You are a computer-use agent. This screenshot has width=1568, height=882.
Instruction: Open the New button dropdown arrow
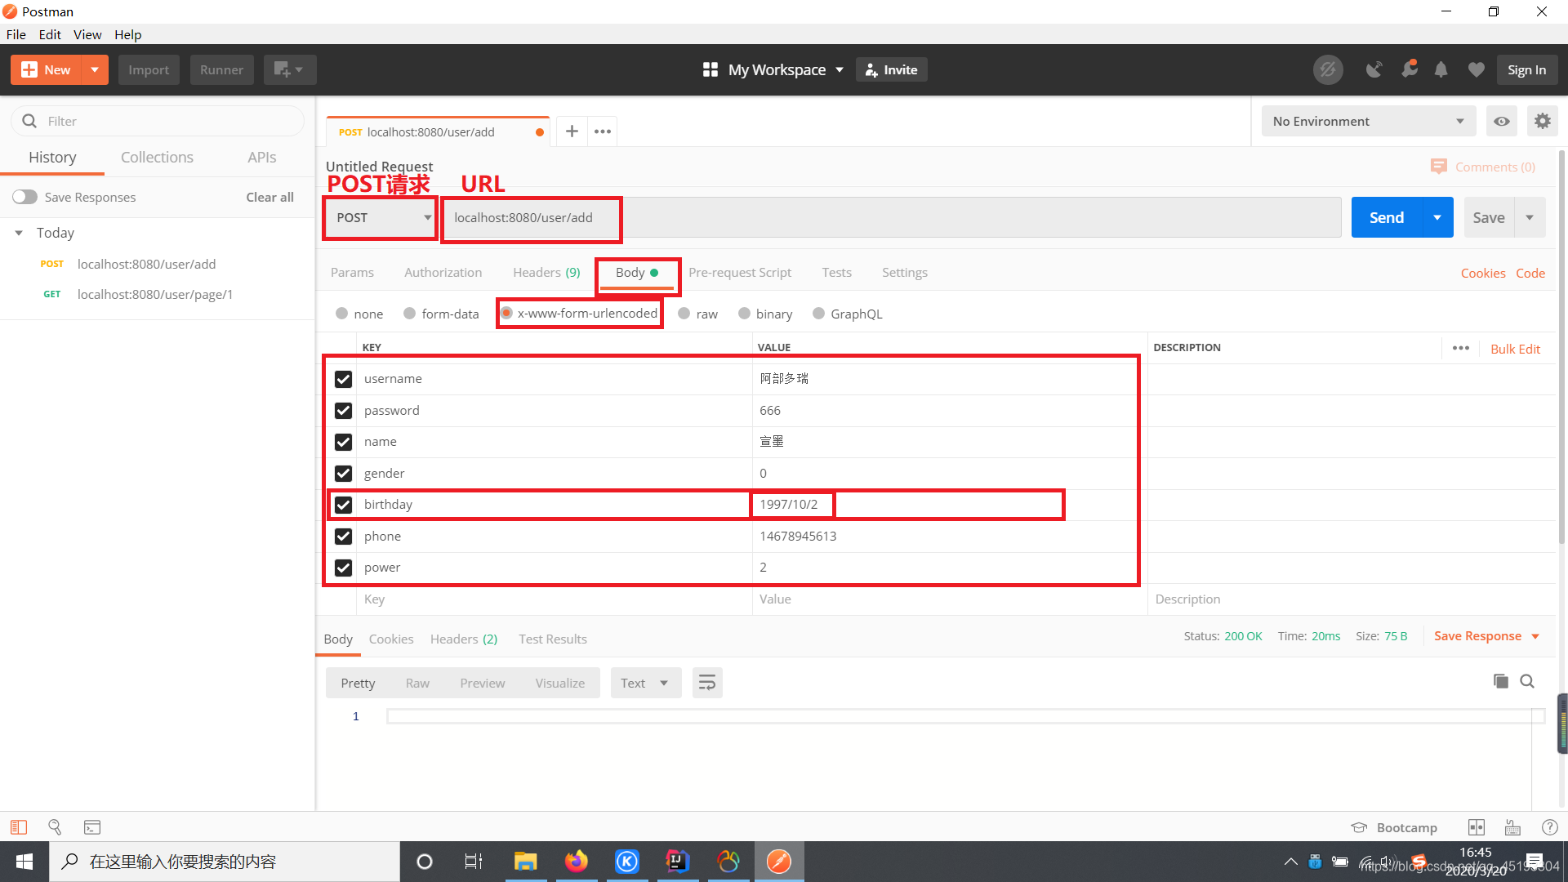click(95, 69)
